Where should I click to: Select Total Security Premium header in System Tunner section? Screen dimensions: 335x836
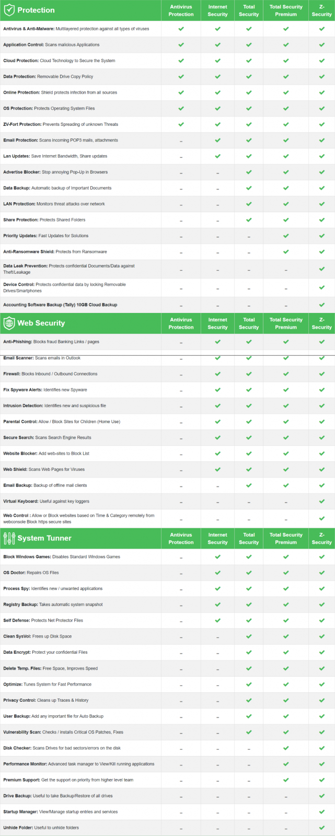286,539
